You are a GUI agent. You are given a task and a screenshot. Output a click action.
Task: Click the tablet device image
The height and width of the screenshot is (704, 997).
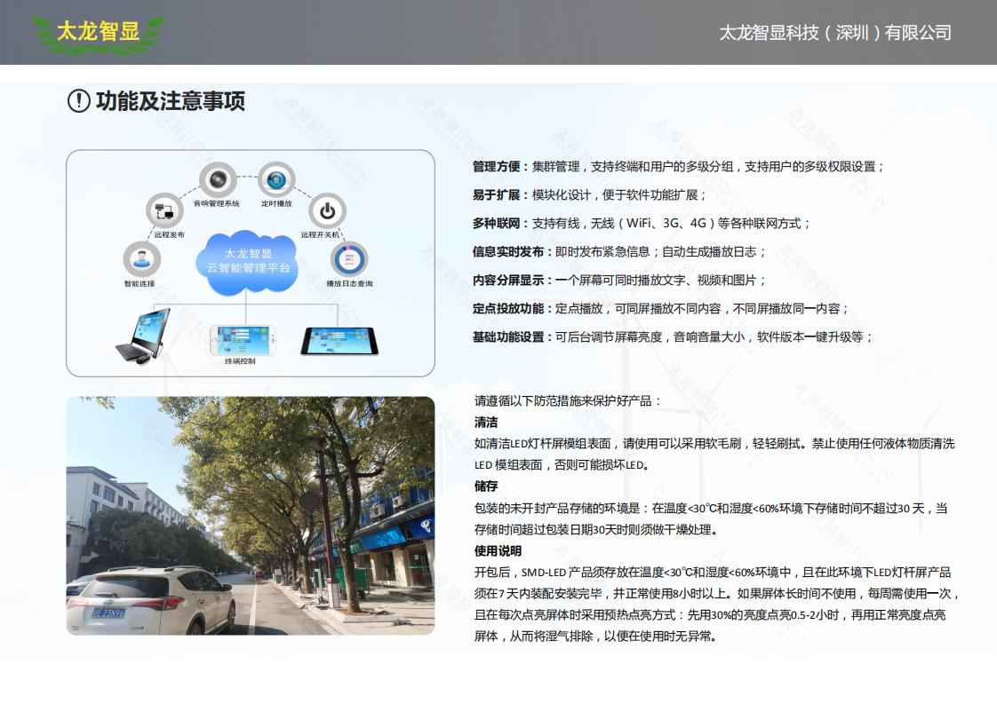[334, 341]
